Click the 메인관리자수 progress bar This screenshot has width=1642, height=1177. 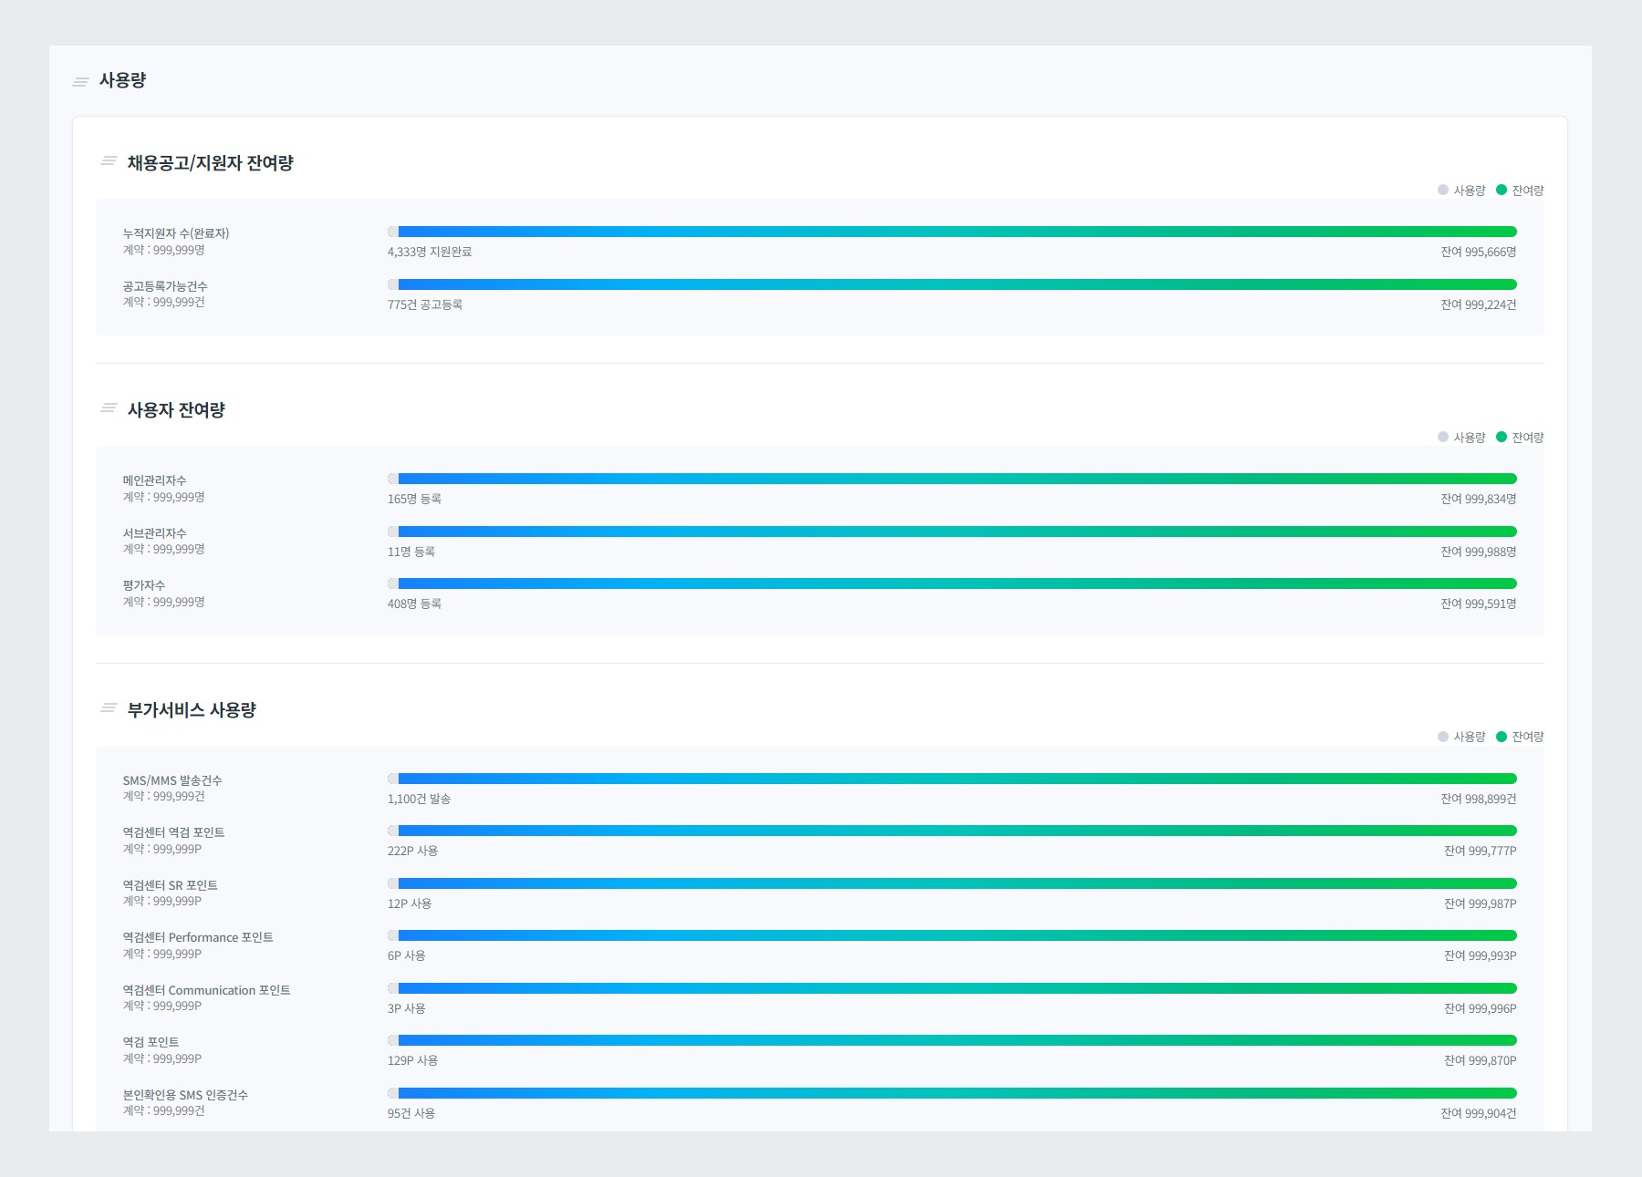pos(952,479)
